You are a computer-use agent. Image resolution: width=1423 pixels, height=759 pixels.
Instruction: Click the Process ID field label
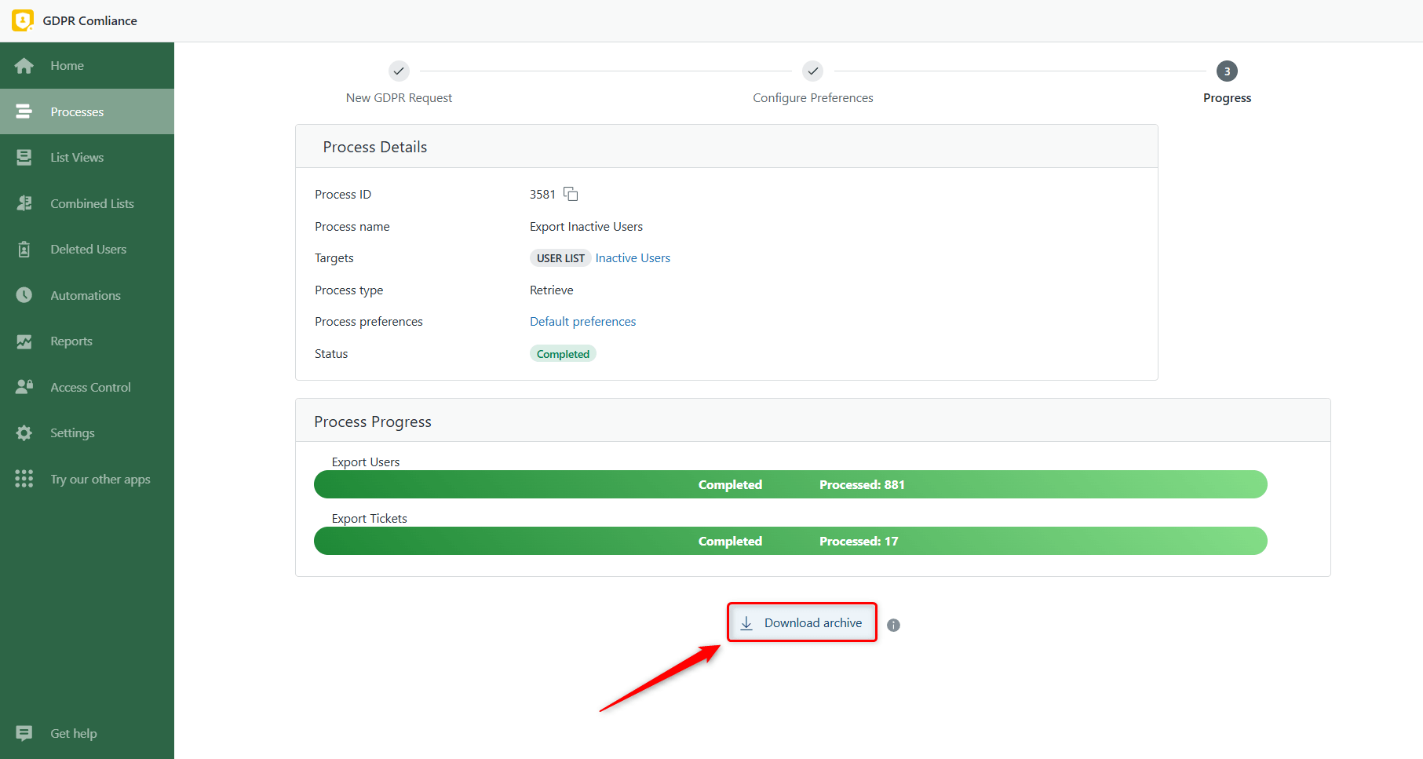(343, 195)
